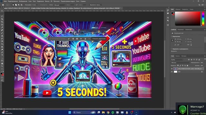Open the tool preset picker dropdown
The image size is (206, 115).
pos(8,5)
